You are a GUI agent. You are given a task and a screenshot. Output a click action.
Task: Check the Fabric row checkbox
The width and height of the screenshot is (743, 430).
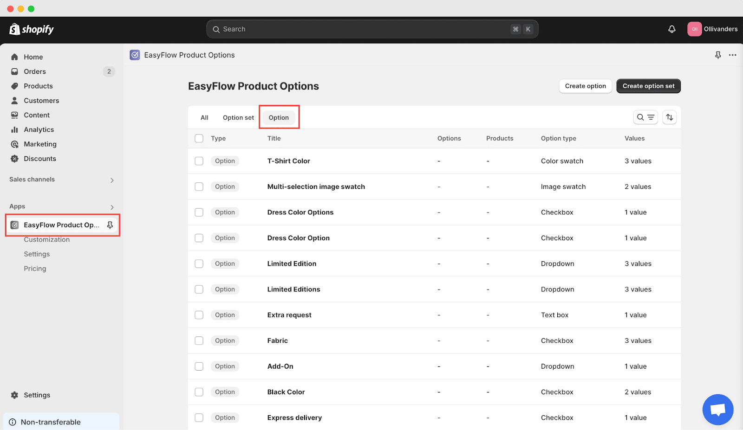[199, 340]
